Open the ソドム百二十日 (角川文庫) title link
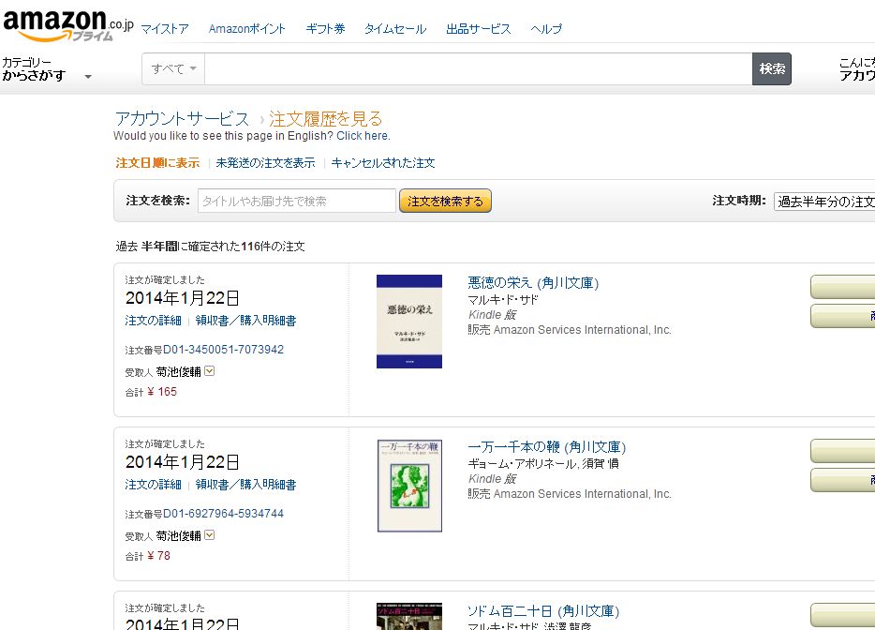 coord(543,611)
